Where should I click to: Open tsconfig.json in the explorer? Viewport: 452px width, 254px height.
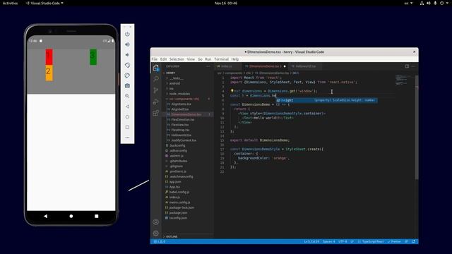click(178, 218)
